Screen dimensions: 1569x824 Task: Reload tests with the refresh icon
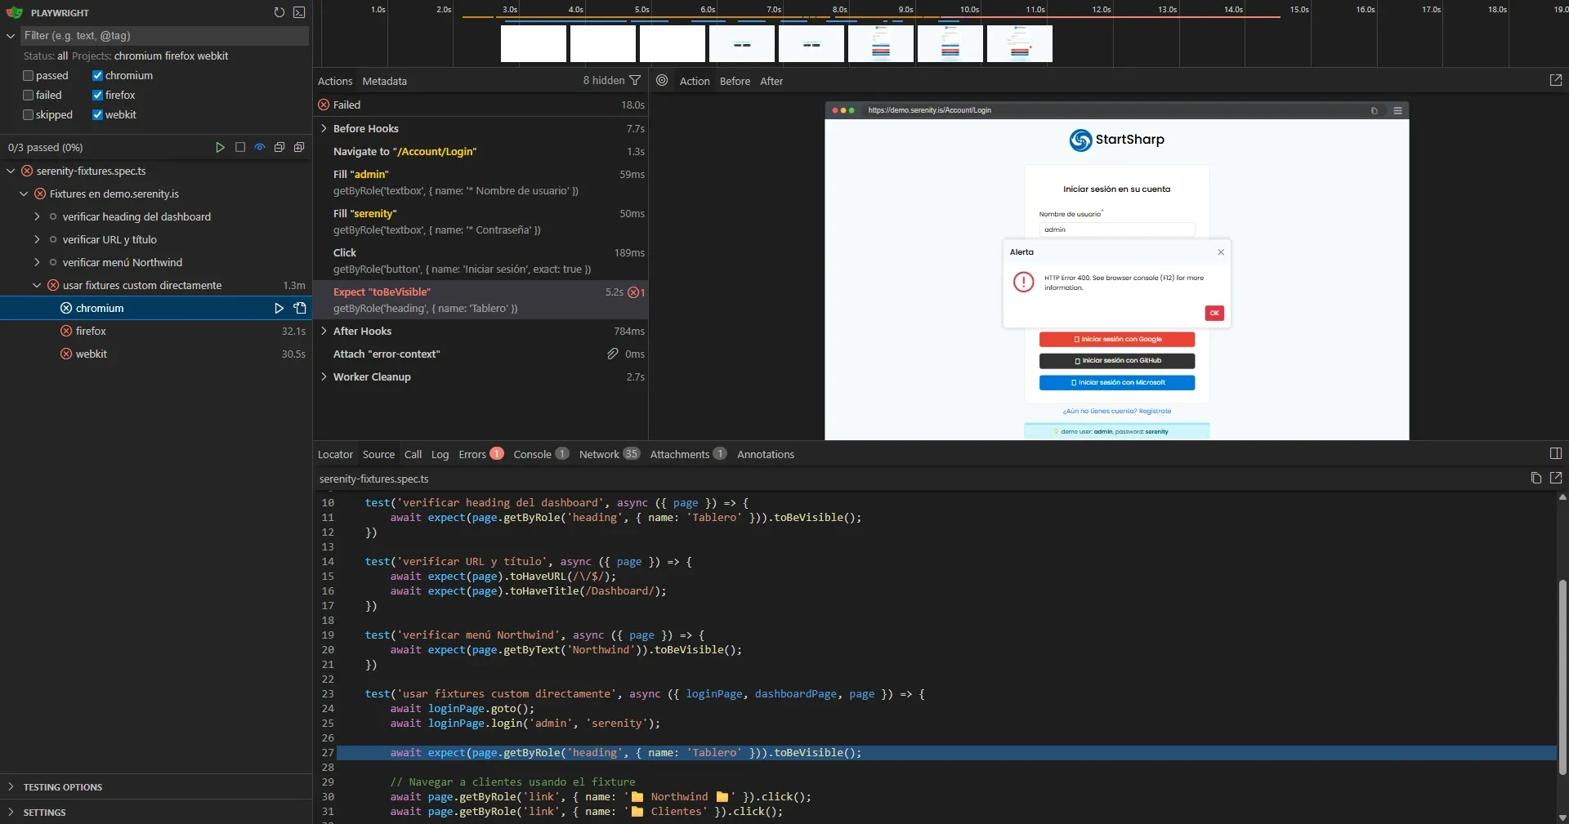click(x=279, y=13)
